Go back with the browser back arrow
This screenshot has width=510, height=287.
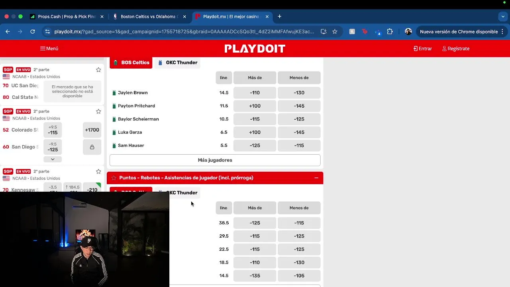pyautogui.click(x=8, y=31)
